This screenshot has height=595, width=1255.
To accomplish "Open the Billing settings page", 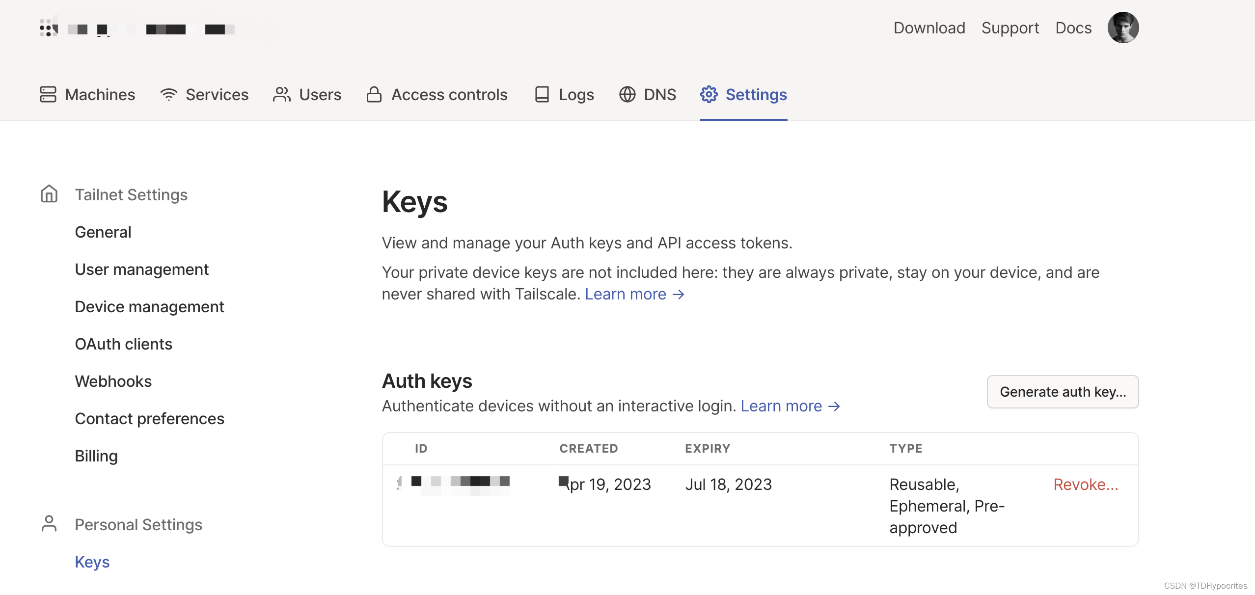I will point(96,456).
